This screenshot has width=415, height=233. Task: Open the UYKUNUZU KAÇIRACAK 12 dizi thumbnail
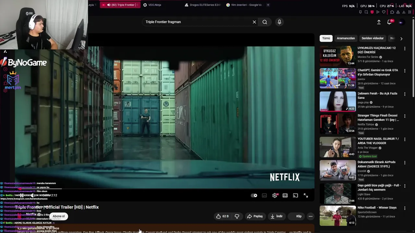[338, 56]
